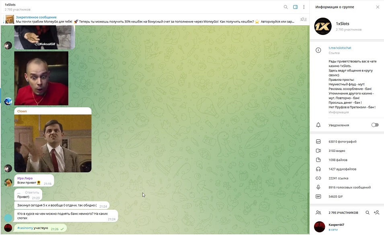Open 63810 фотографий shared media
This screenshot has width=384, height=235.
pyautogui.click(x=342, y=141)
